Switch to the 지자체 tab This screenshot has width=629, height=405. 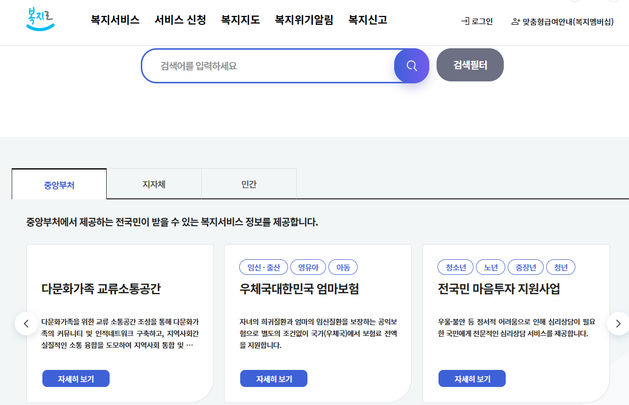[x=154, y=184]
